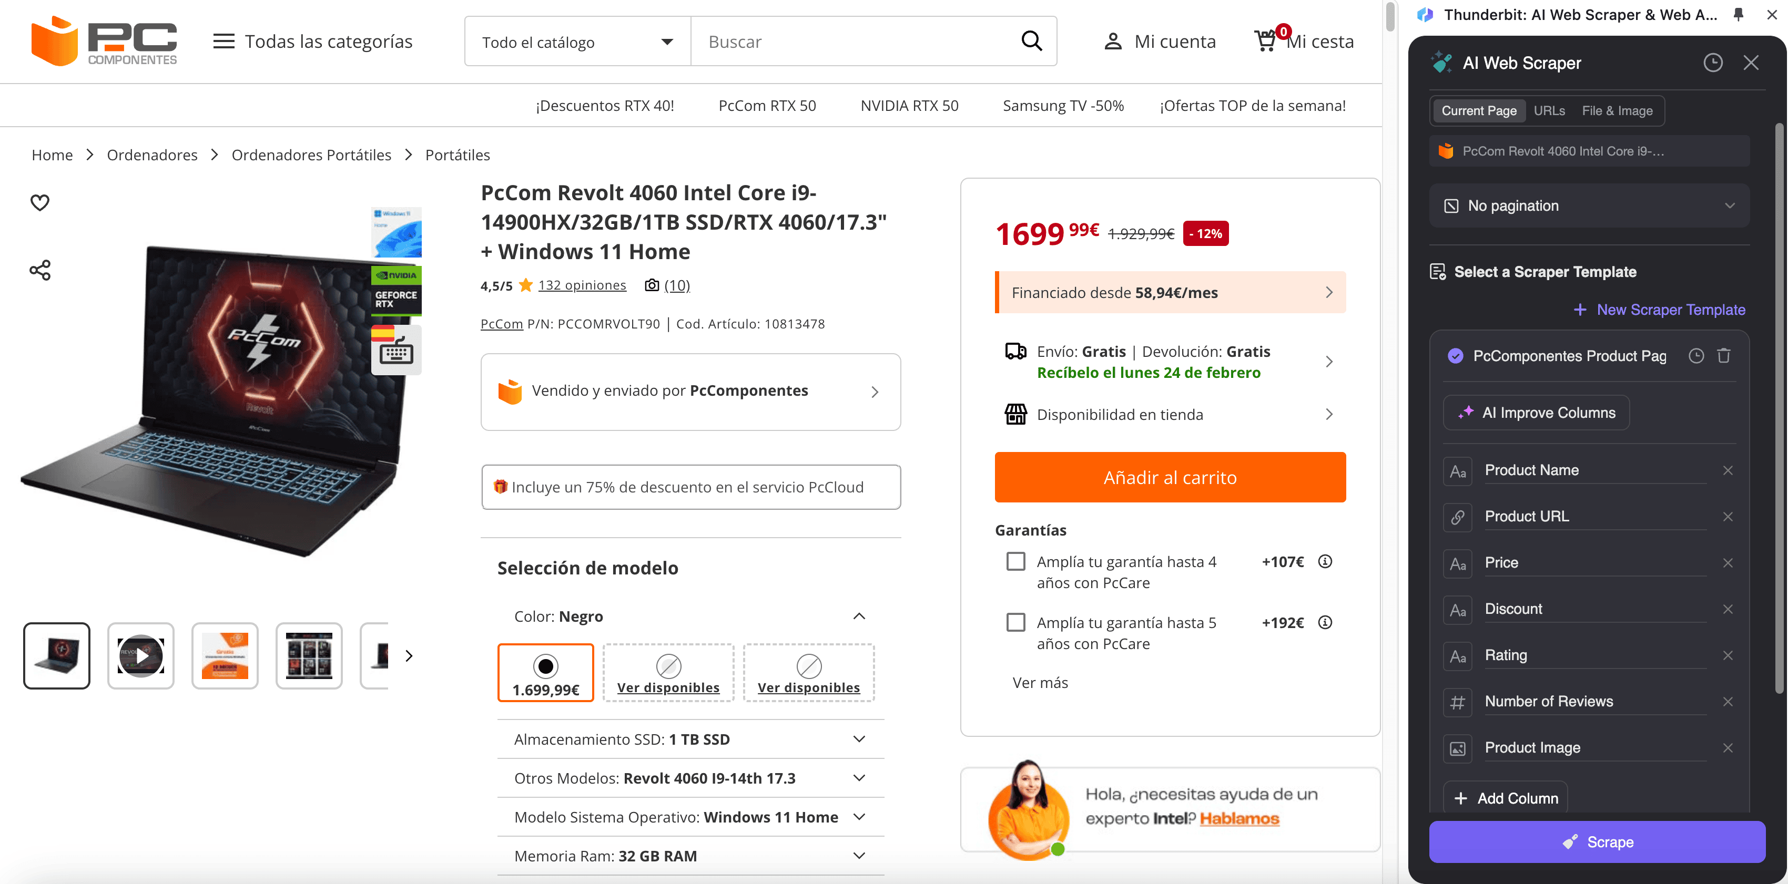Click info icon for 4-year warranty

pyautogui.click(x=1324, y=561)
